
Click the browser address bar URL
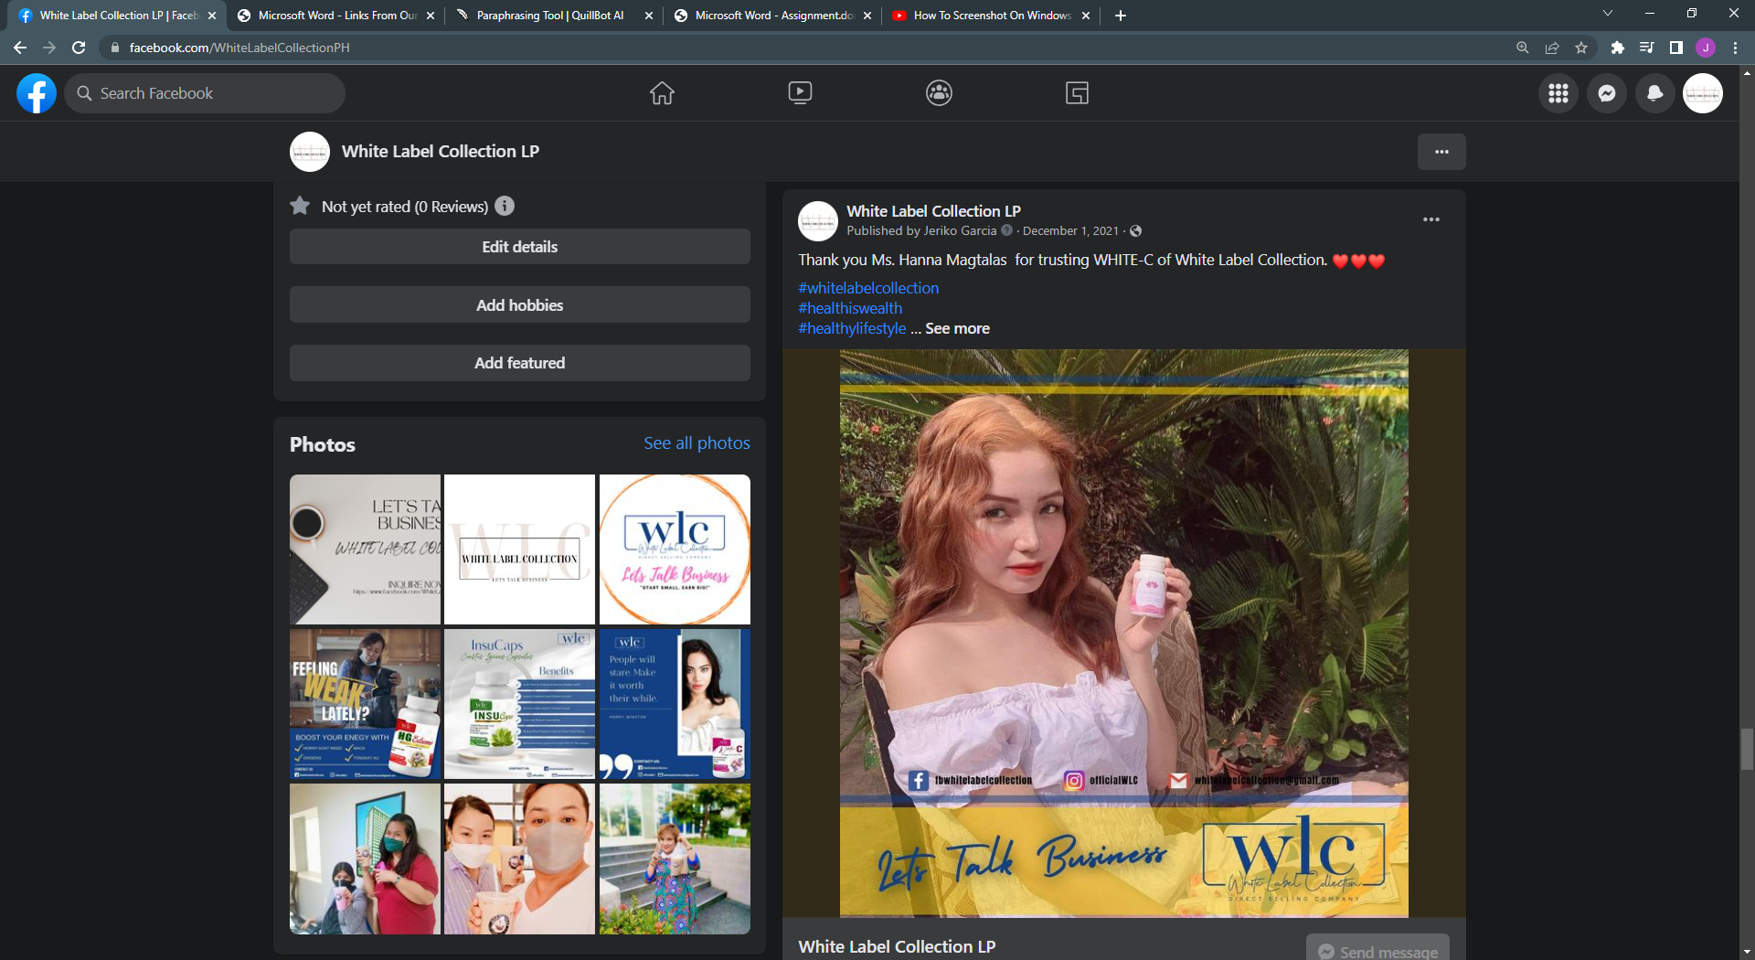(239, 48)
